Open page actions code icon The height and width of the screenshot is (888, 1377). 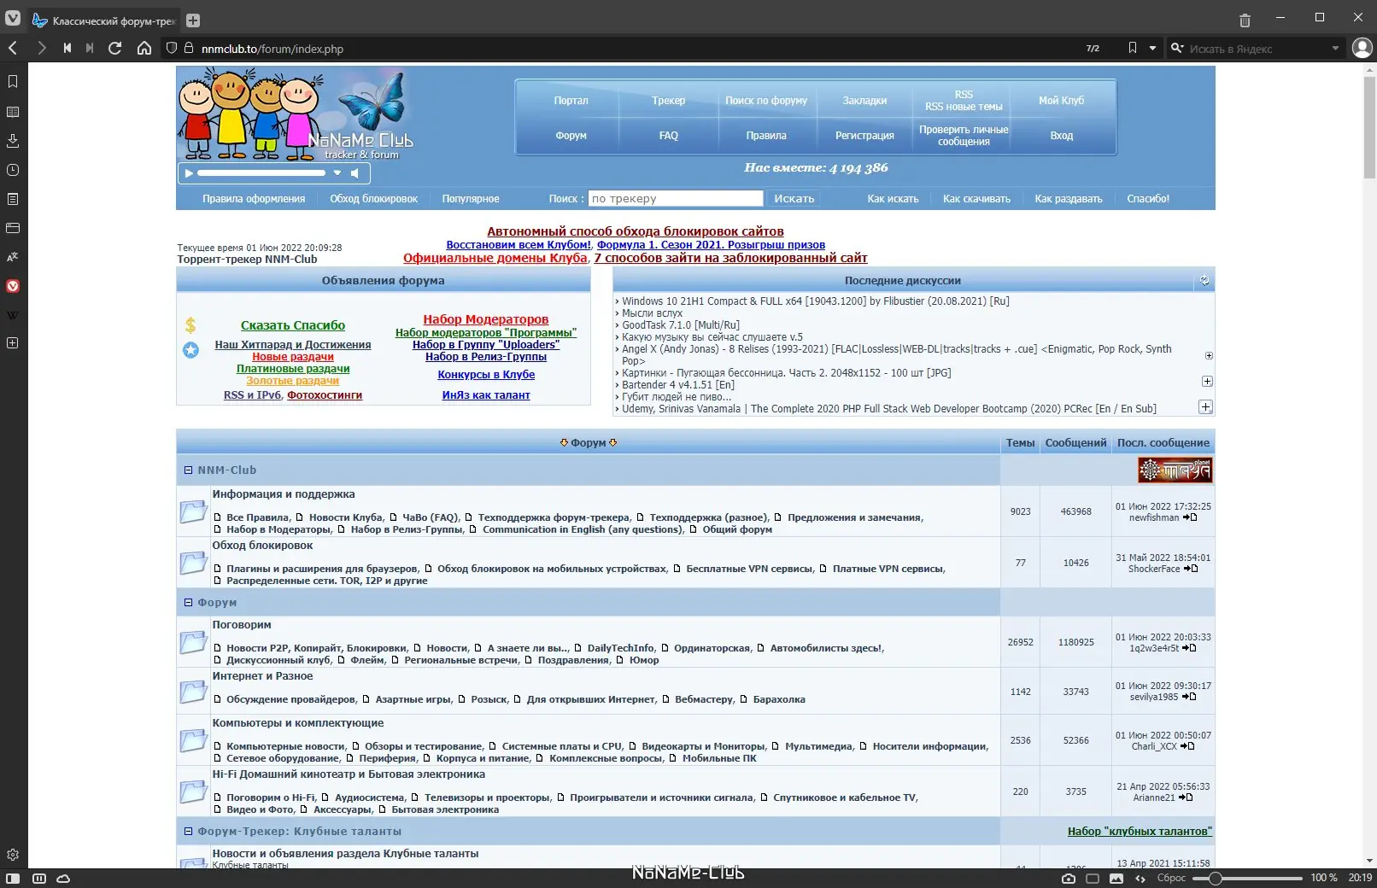[x=1140, y=878]
